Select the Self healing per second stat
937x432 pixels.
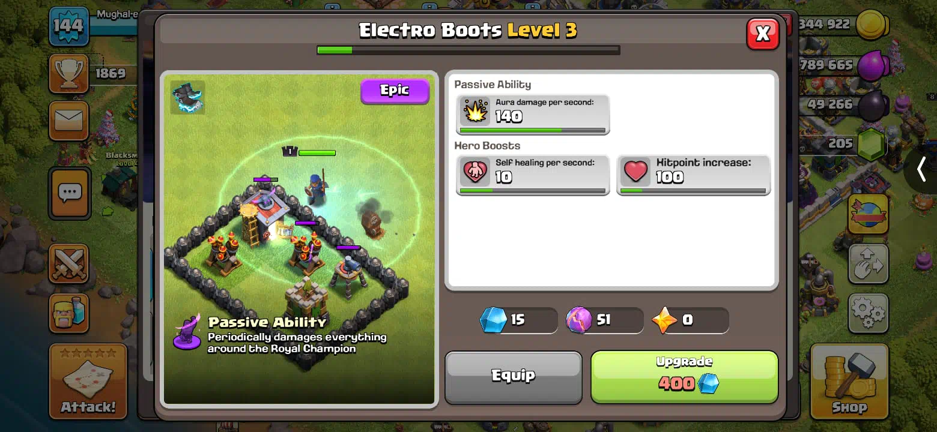click(x=533, y=175)
